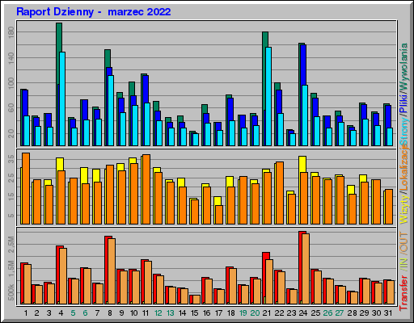The image size is (414, 323).
Task: Click day '31' on the x-axis
Action: click(x=388, y=313)
